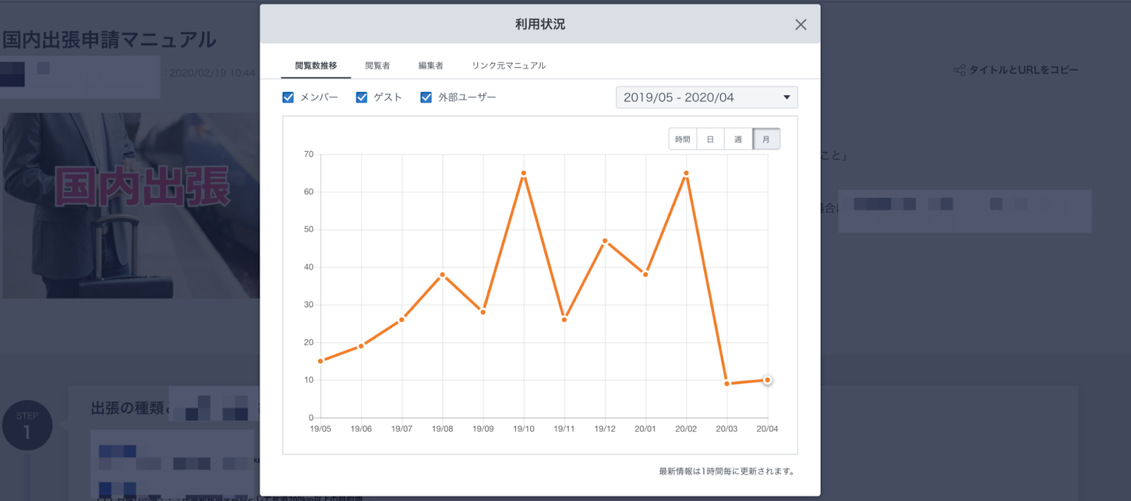Screen dimensions: 1131x501
Task: Change chart granularity to 週
Action: click(738, 139)
